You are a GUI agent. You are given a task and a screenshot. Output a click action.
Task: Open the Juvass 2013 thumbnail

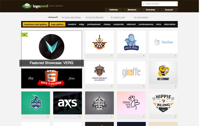[x=99, y=103]
